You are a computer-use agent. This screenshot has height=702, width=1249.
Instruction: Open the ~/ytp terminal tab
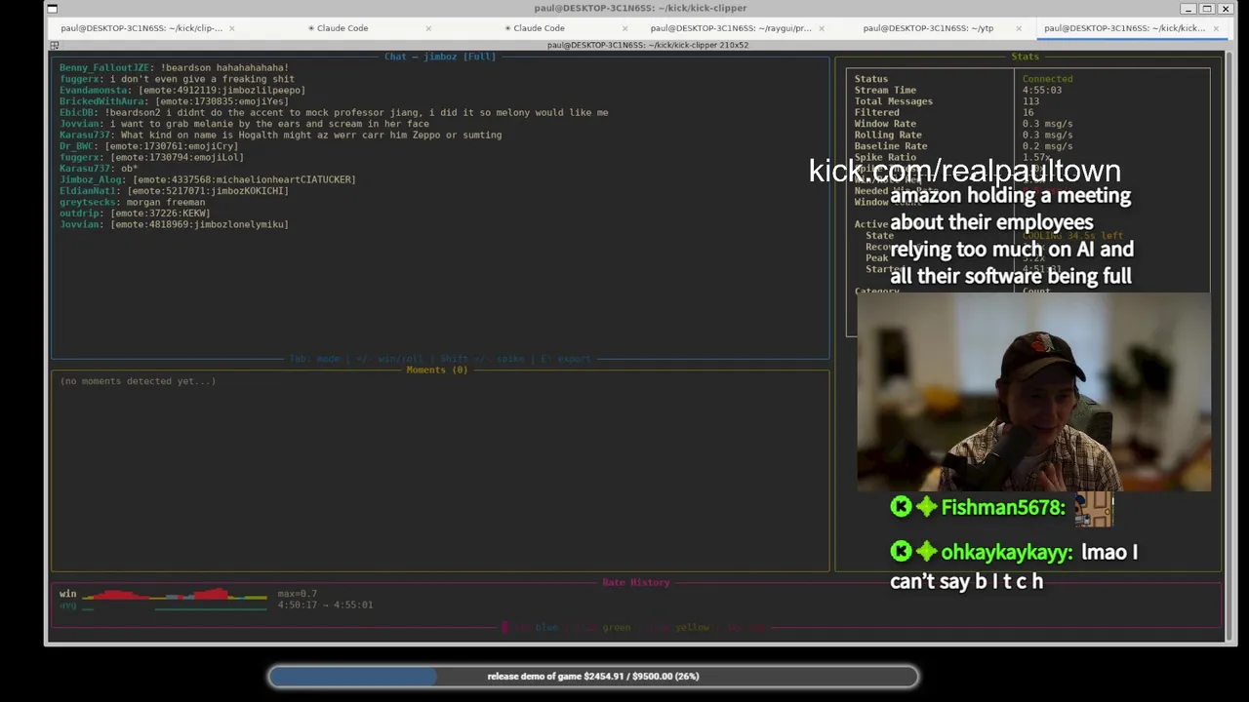tap(928, 28)
